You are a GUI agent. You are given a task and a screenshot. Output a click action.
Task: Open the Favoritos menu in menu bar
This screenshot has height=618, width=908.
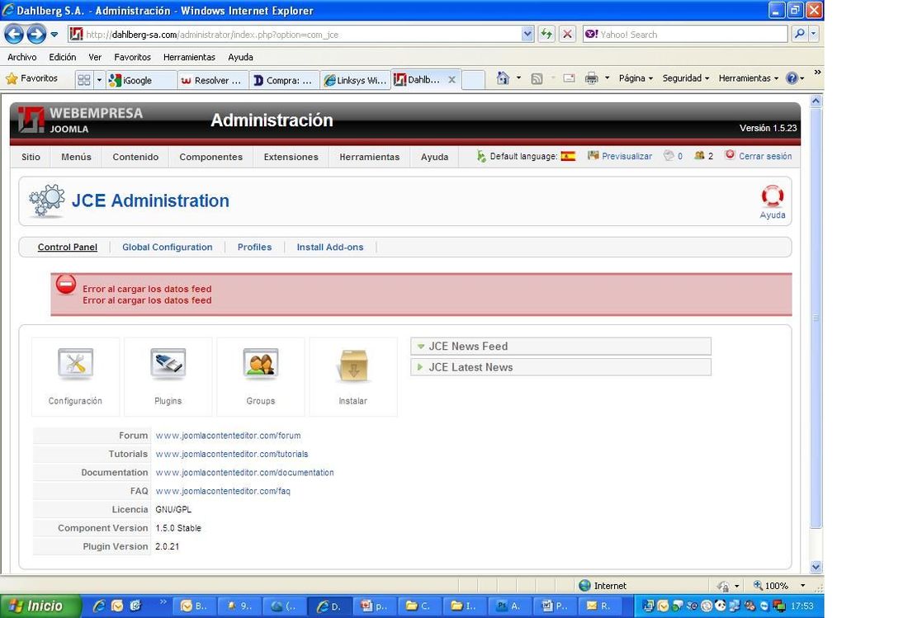[x=133, y=57]
